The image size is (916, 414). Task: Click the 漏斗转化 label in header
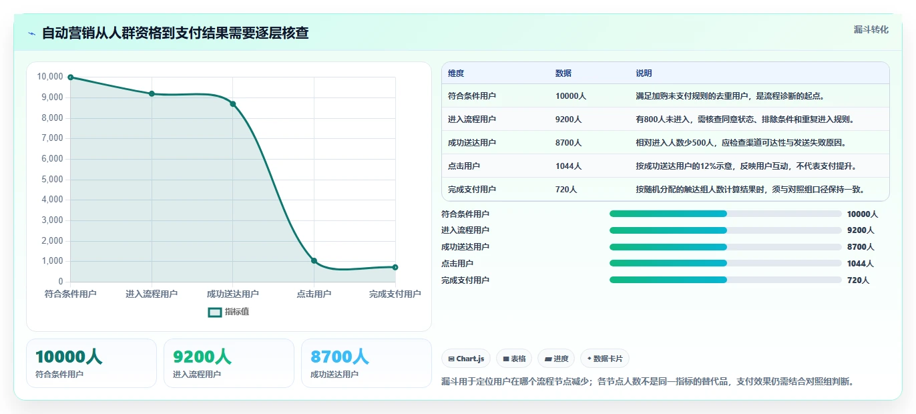tap(871, 29)
